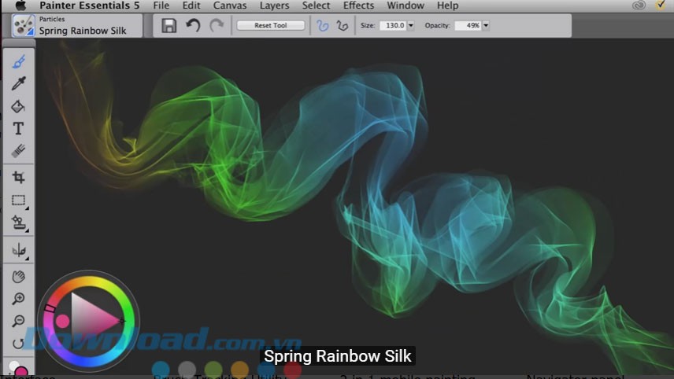The image size is (674, 379).
Task: Click the Size value field
Action: (392, 25)
